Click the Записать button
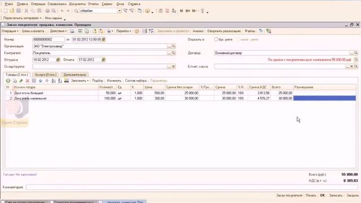 point(336,196)
